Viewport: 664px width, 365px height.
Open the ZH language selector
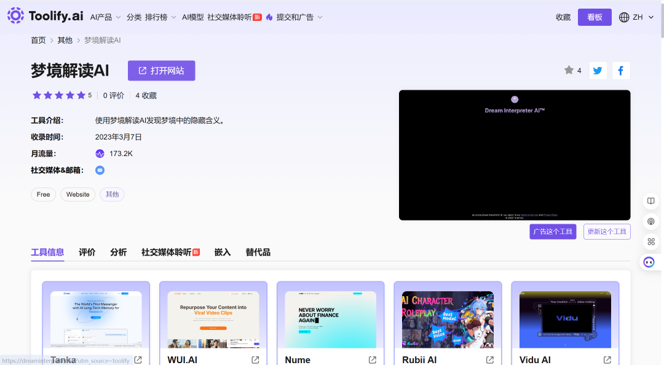(636, 17)
